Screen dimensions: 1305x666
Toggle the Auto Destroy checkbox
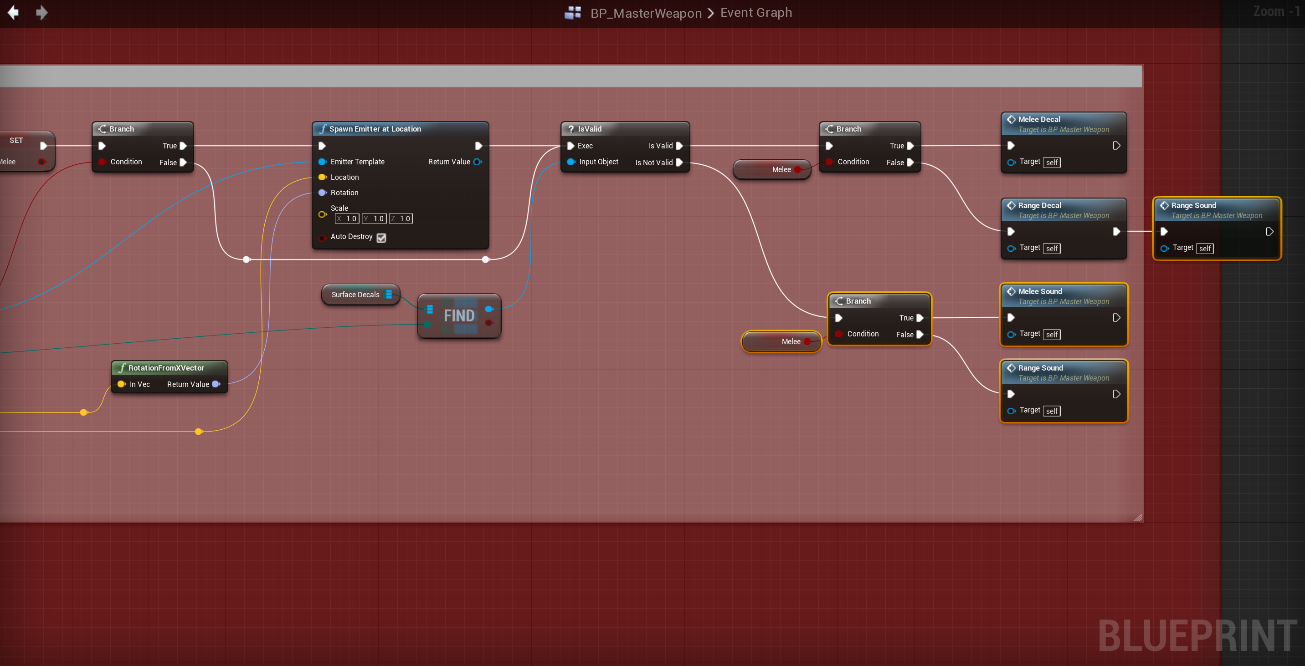tap(381, 237)
